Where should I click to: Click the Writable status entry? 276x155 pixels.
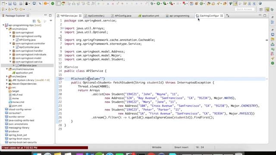[157, 147]
